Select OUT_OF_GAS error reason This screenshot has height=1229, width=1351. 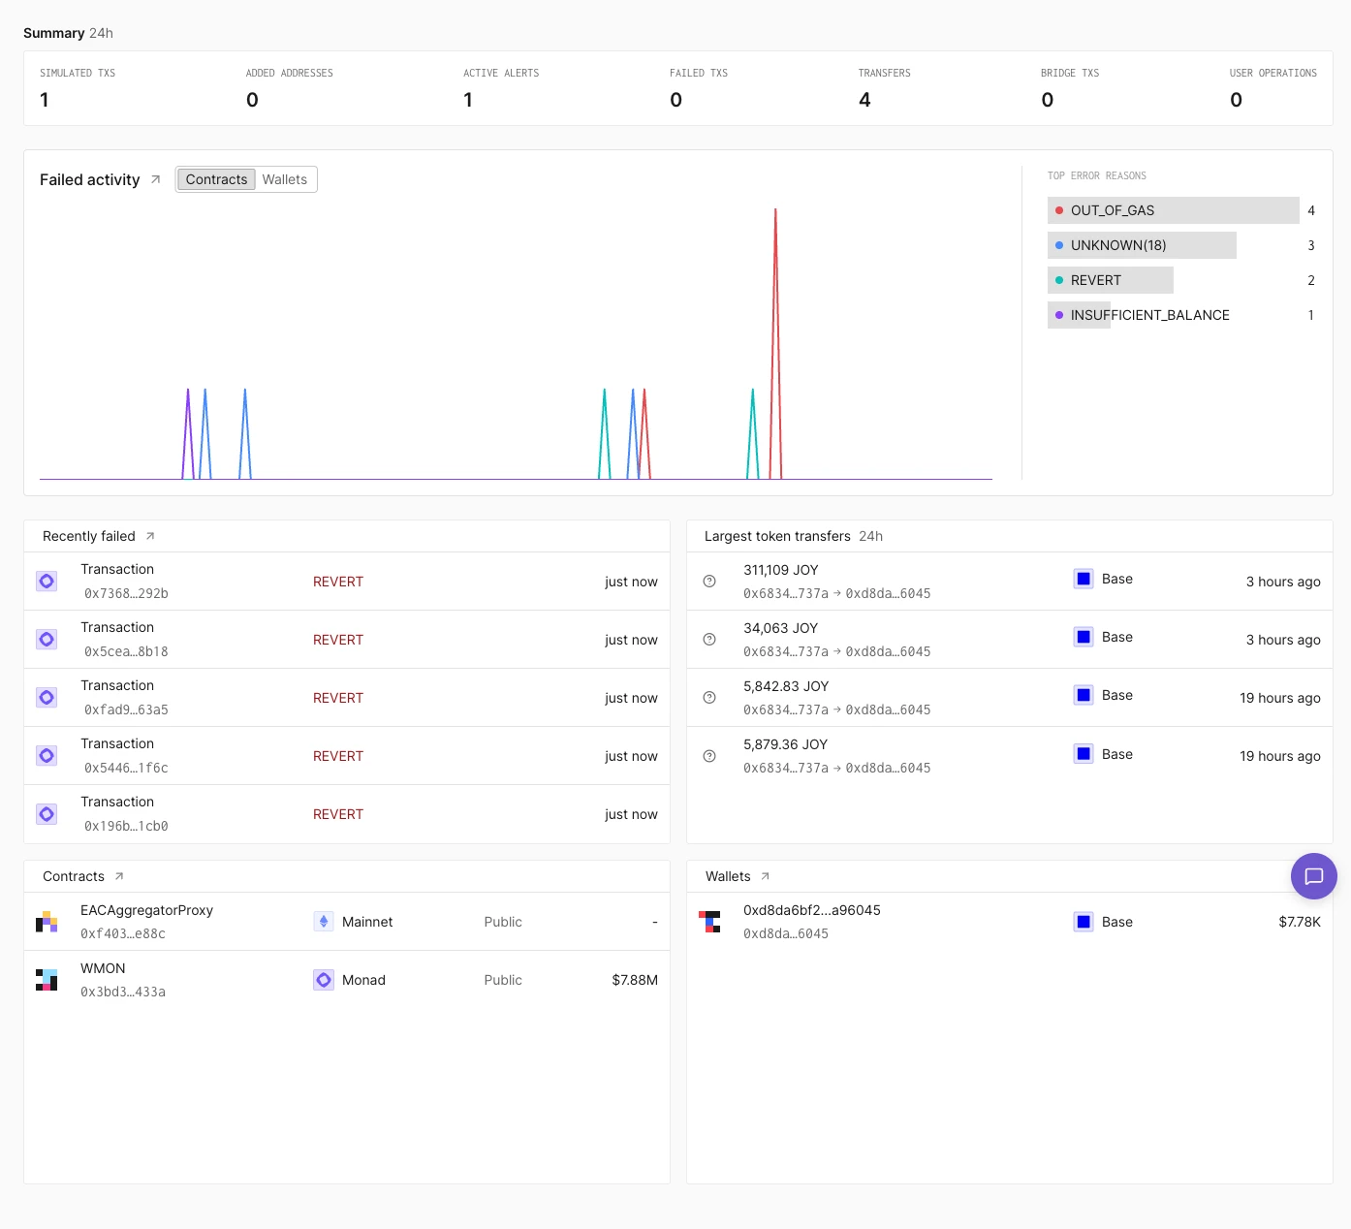(1174, 210)
